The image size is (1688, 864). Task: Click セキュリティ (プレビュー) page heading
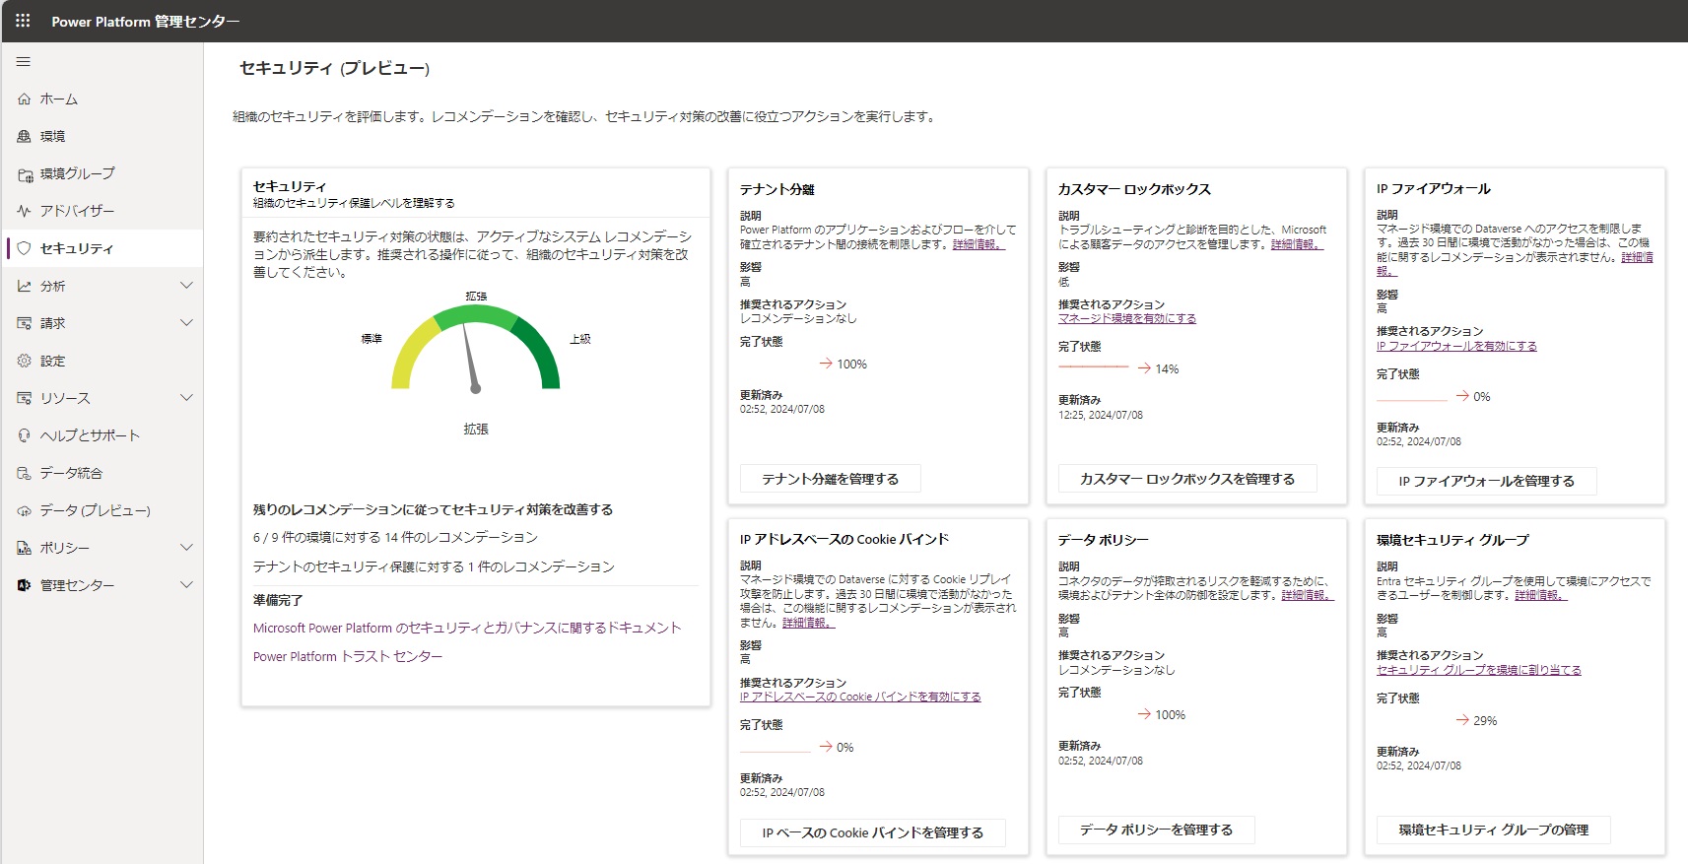[335, 68]
